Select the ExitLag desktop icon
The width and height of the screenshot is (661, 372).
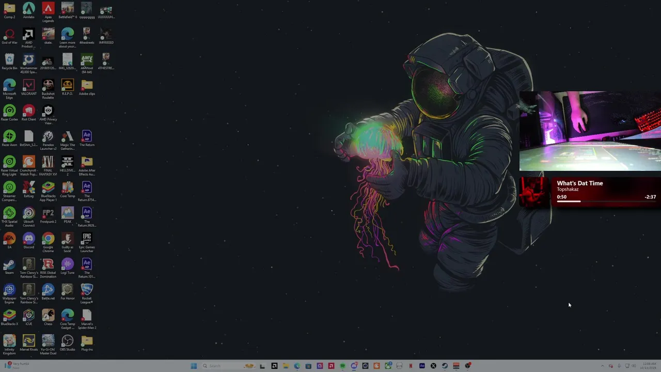(29, 190)
